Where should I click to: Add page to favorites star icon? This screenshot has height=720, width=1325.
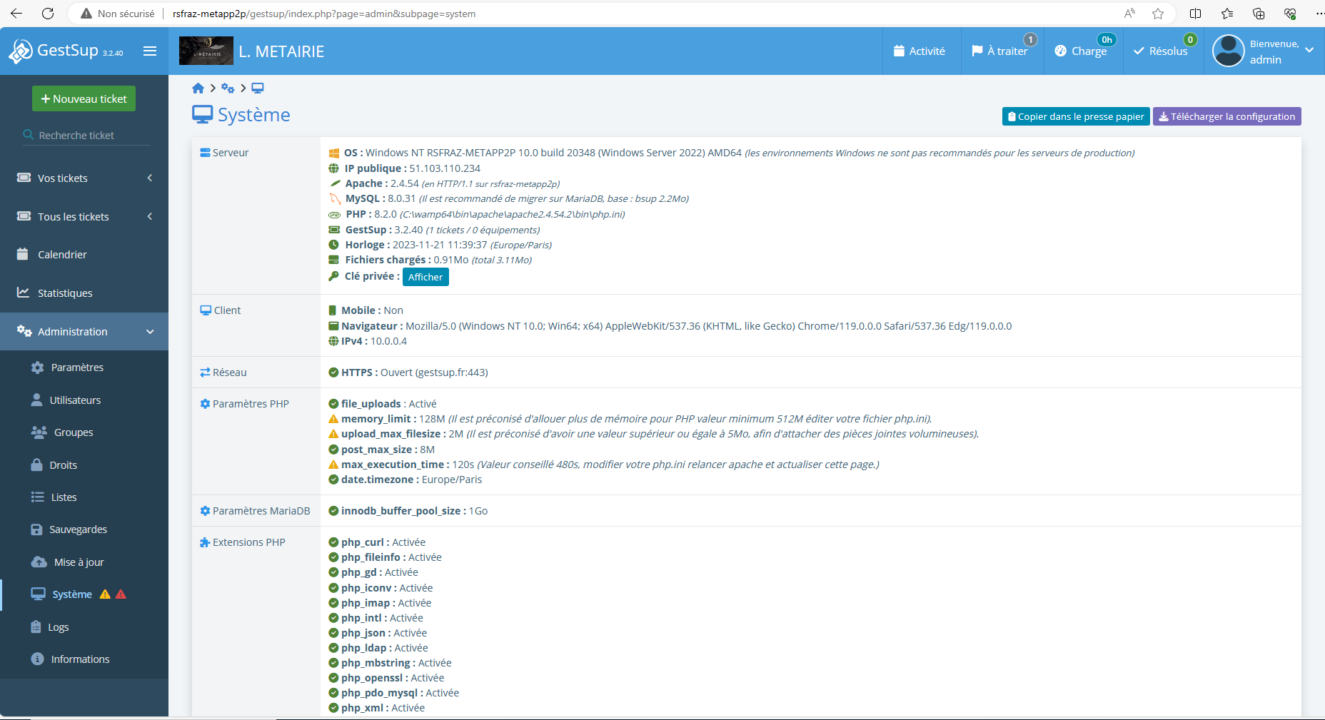click(x=1158, y=14)
